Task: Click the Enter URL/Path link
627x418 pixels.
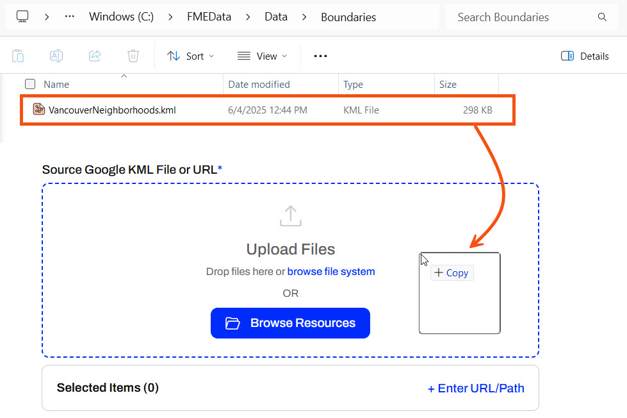Action: click(476, 388)
